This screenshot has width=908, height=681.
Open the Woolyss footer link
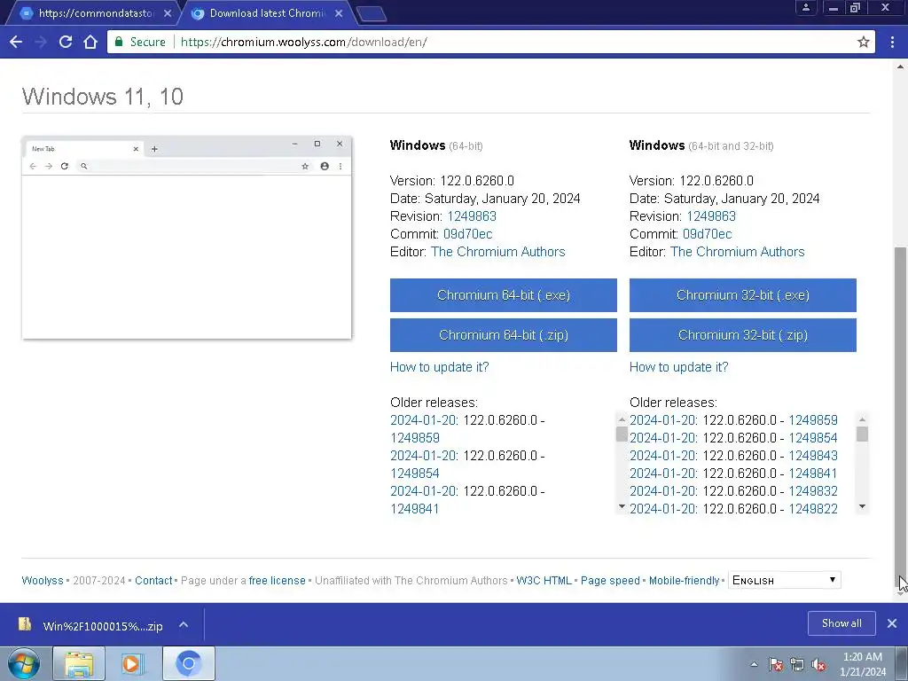pyautogui.click(x=43, y=580)
